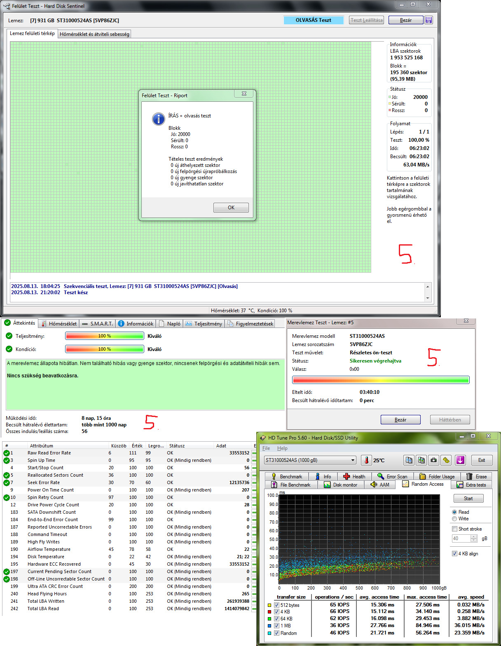The width and height of the screenshot is (501, 646).
Task: Click HD Tune camera save screenshot icon
Action: pos(433,460)
